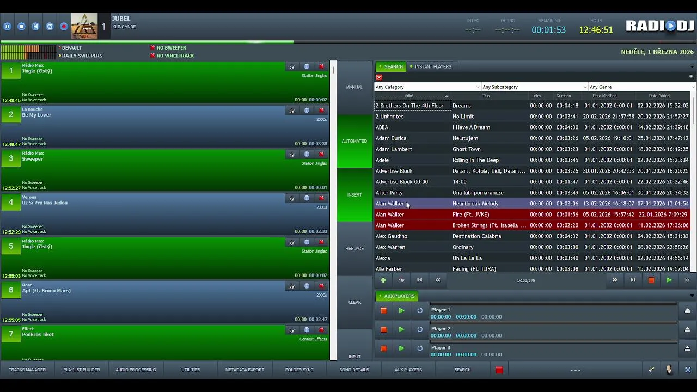Open info for Effect Podkres Tikot
The image size is (697, 392).
[307, 330]
